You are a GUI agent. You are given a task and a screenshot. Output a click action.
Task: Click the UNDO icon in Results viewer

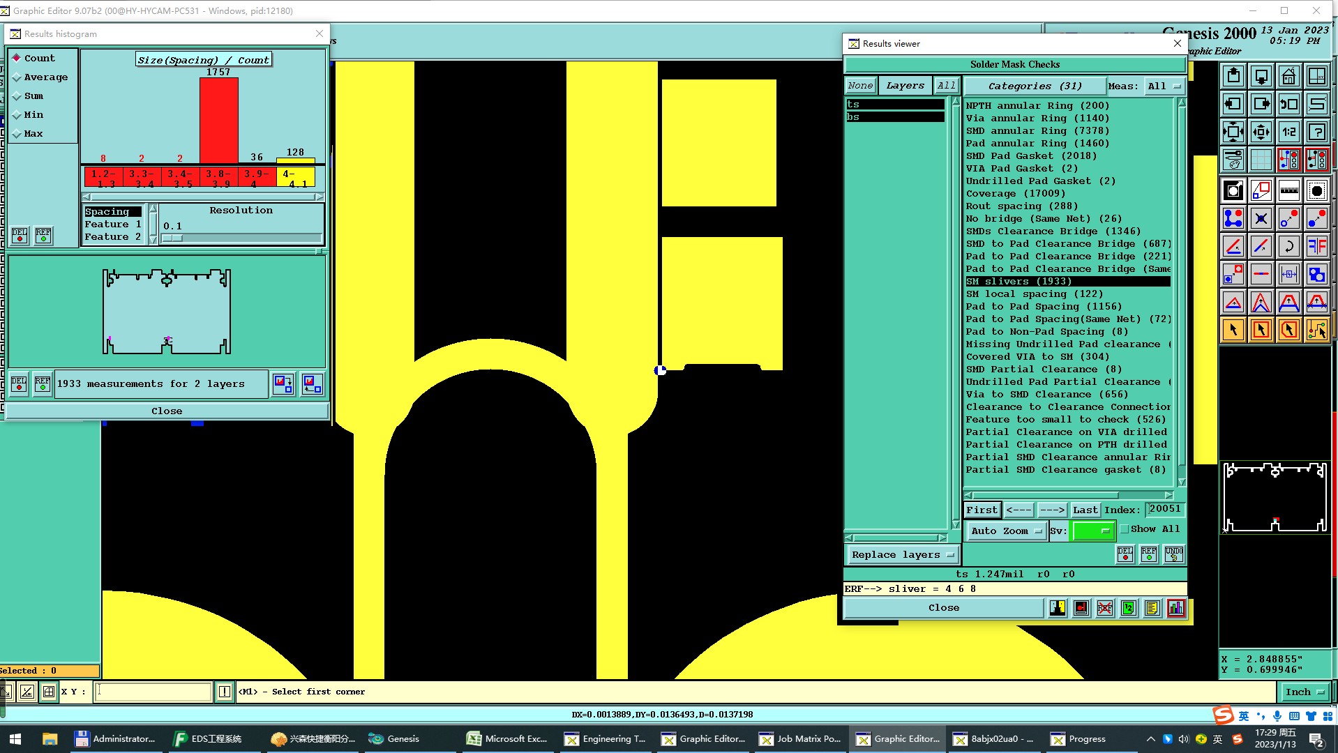point(1173,554)
